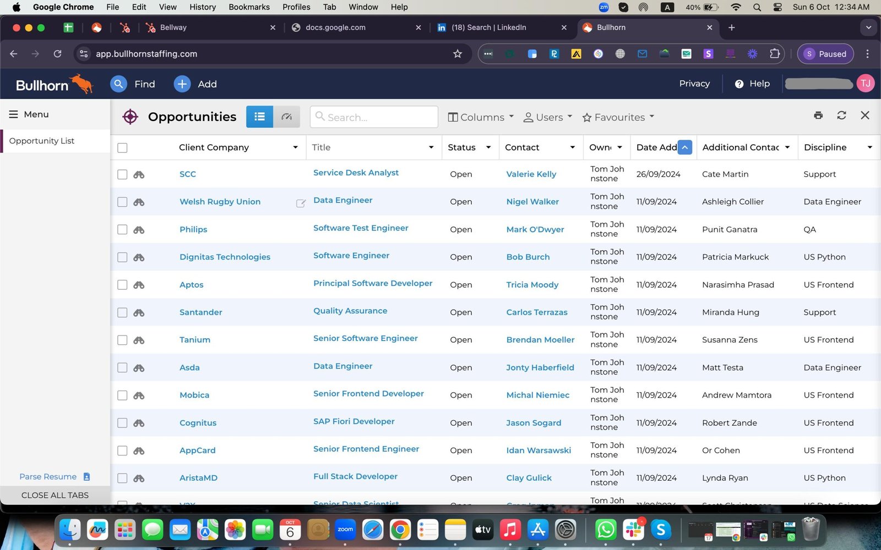The height and width of the screenshot is (550, 881).
Task: Click the TJ user avatar
Action: point(866,84)
